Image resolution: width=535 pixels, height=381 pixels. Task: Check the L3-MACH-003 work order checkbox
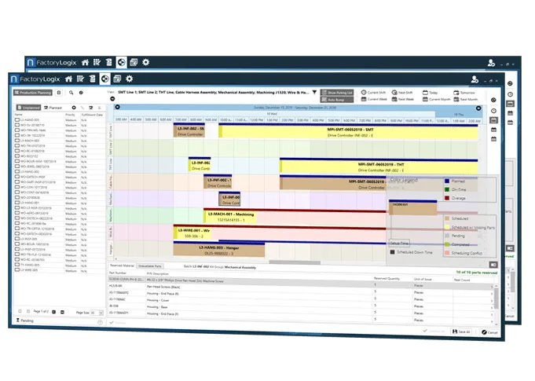16,141
